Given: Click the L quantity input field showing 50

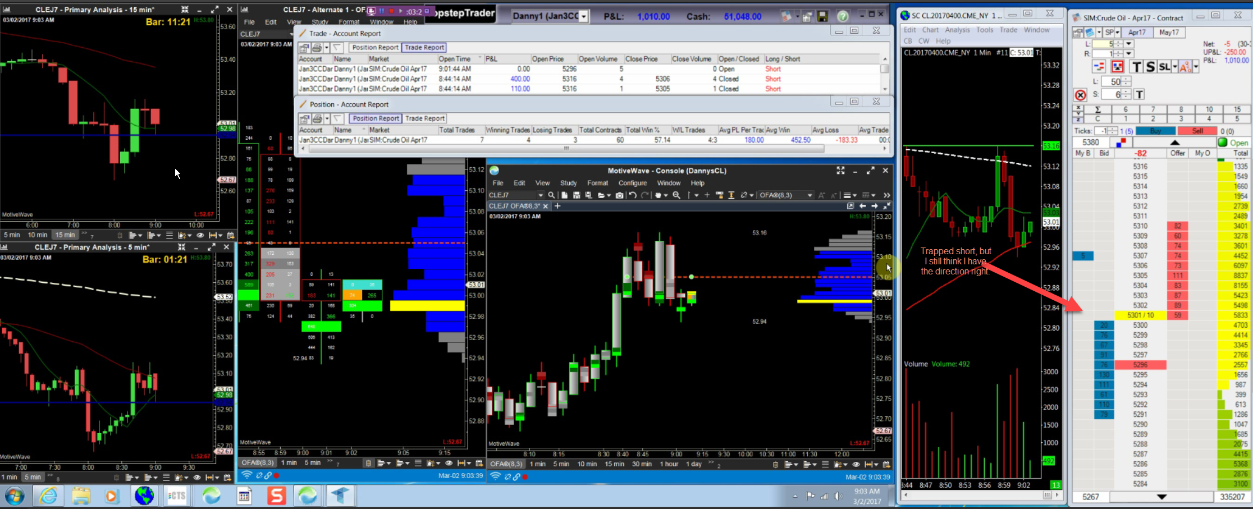Looking at the screenshot, I should [x=1111, y=81].
